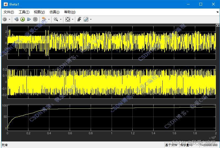Click the step forward button
Viewport: 220px width, 148px height.
click(29, 19)
